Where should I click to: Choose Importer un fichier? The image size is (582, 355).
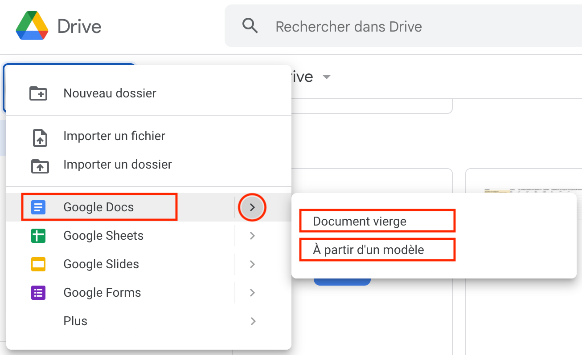click(149, 136)
